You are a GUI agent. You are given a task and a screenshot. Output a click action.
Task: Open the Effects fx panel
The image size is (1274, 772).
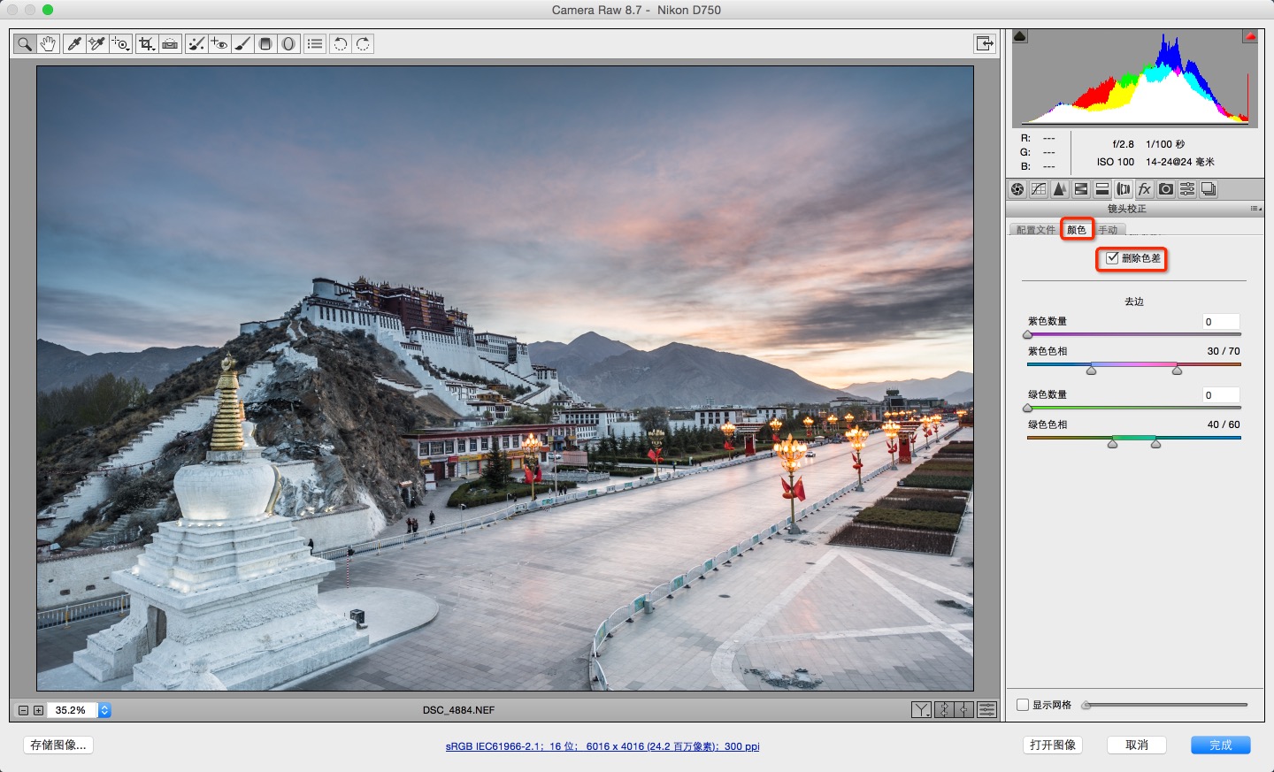point(1145,189)
